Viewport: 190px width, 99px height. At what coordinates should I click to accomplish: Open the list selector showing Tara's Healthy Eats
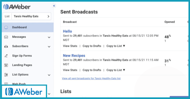[x=27, y=16]
